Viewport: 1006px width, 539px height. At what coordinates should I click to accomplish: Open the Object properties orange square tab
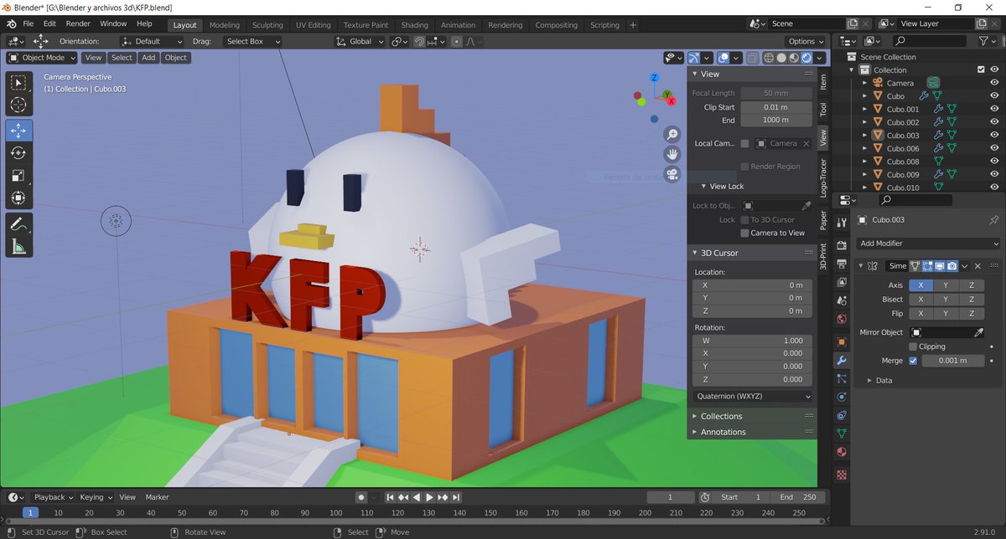(842, 341)
